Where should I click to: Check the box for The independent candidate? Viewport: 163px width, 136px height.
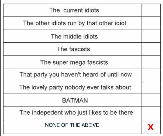[x=151, y=113]
